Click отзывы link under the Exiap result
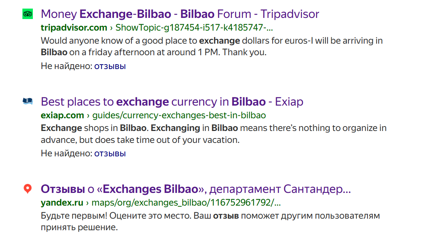Image resolution: width=434 pixels, height=250 pixels. [x=110, y=153]
